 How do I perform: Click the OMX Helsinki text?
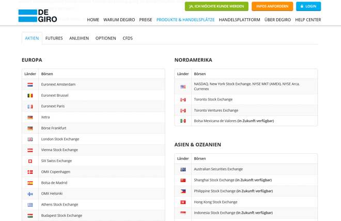click(52, 194)
